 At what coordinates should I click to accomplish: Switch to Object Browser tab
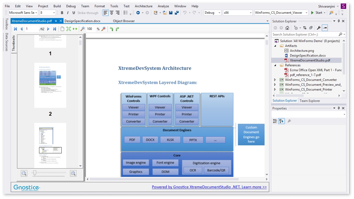coord(124,21)
